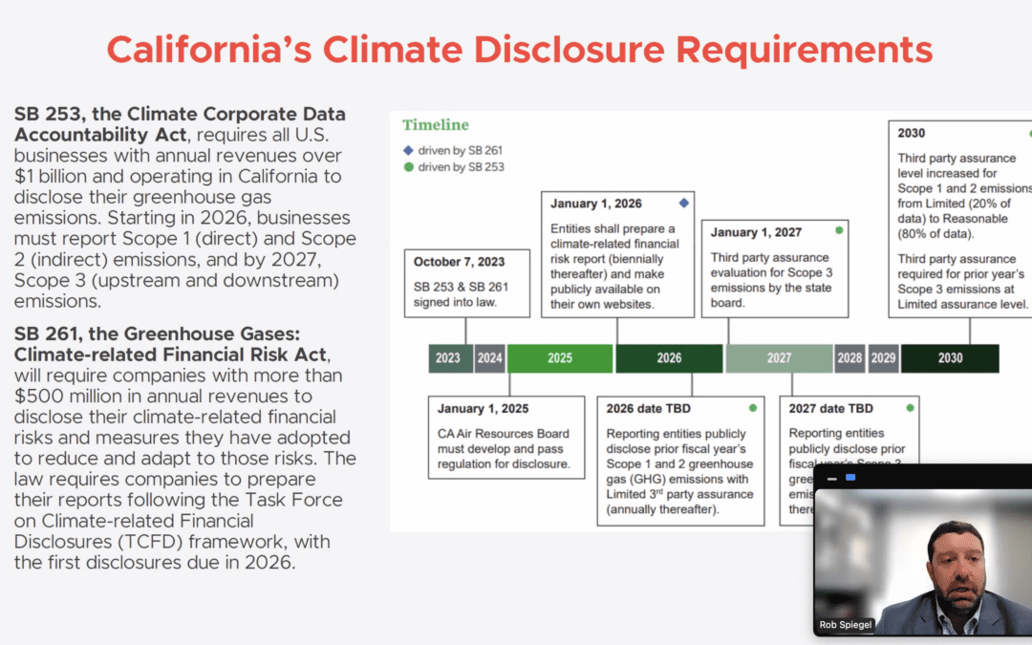
Task: Click 'Climate-related Financial Risk Act' bold text
Action: (x=170, y=355)
